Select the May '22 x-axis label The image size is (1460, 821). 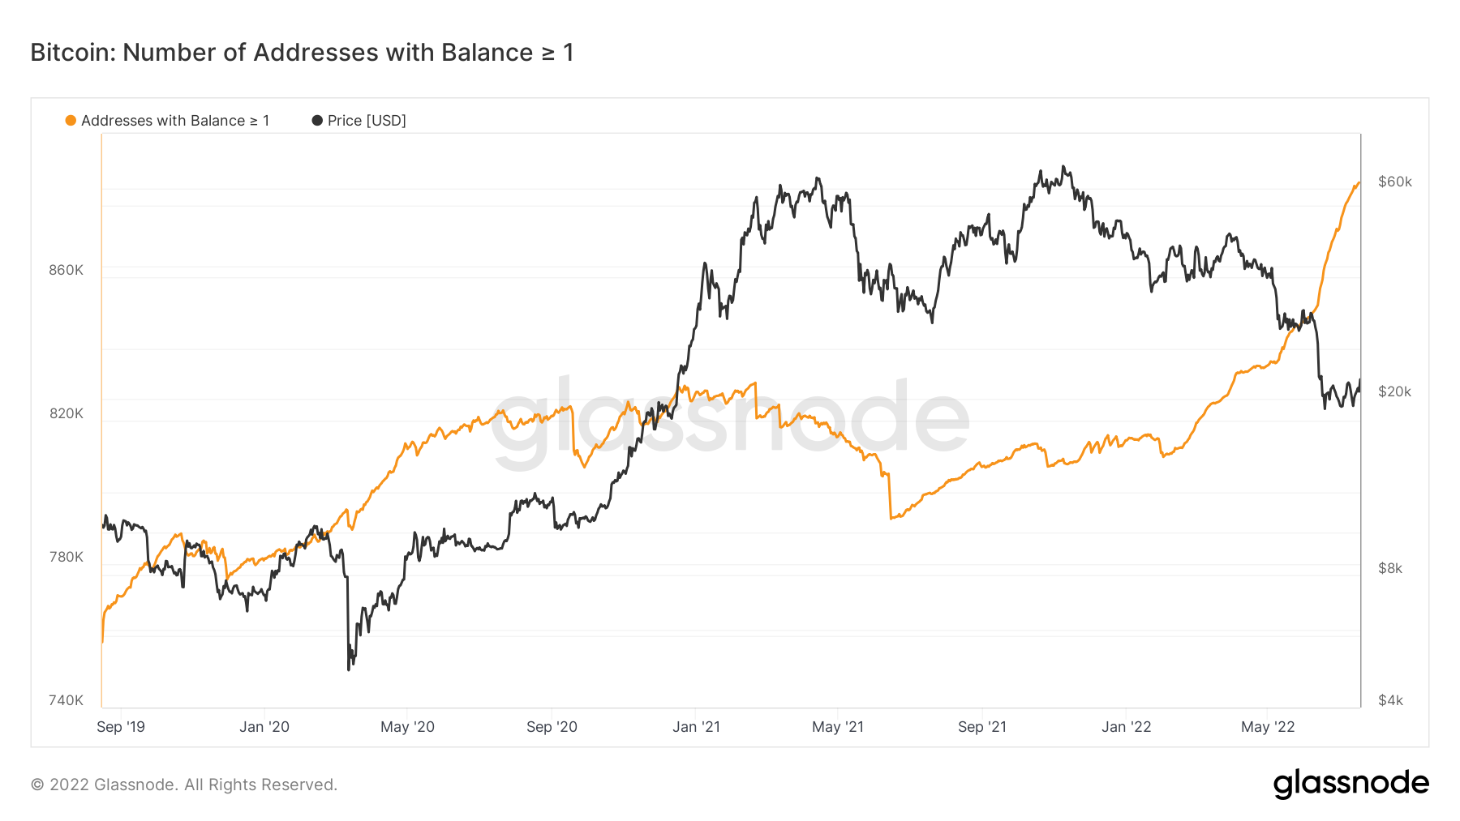[x=1268, y=727]
